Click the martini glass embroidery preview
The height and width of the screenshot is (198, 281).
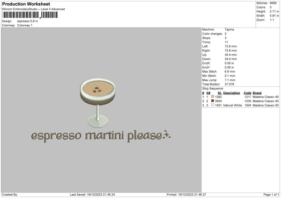98,103
